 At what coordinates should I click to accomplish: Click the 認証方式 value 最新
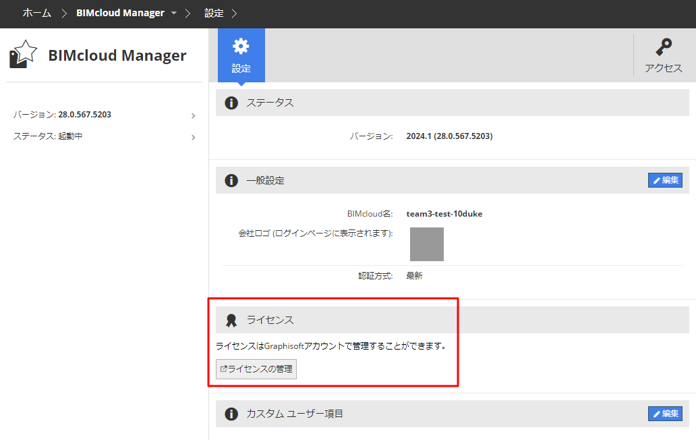[x=414, y=276]
